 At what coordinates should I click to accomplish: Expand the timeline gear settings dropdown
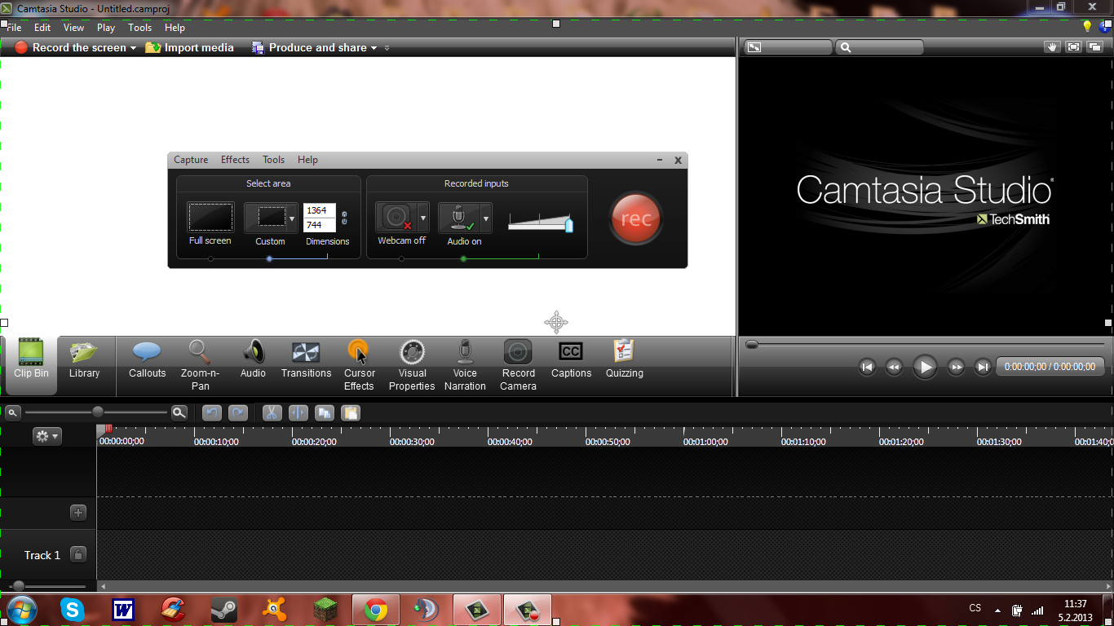click(x=46, y=436)
